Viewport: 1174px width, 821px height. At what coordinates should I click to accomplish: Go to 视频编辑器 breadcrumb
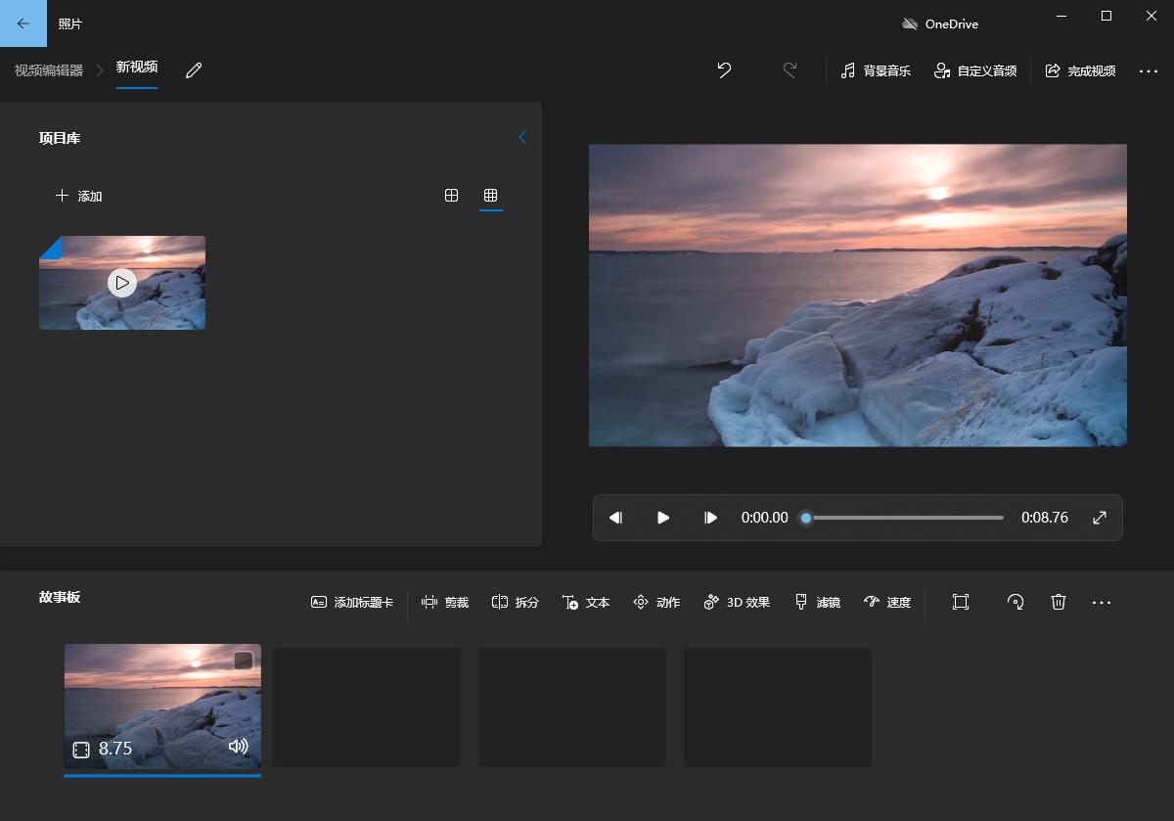pos(48,70)
